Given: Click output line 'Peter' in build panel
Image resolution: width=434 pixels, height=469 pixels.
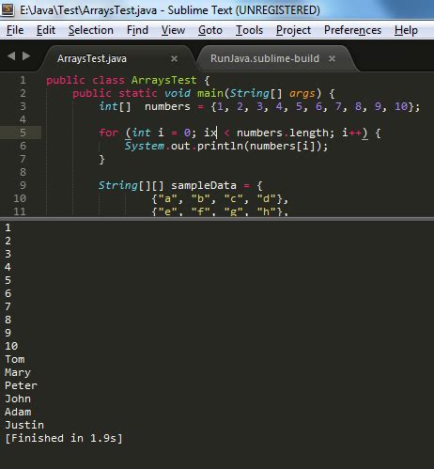Looking at the screenshot, I should (x=21, y=385).
